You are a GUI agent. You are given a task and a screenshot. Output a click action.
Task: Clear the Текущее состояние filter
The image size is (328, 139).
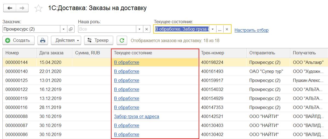click(x=227, y=29)
